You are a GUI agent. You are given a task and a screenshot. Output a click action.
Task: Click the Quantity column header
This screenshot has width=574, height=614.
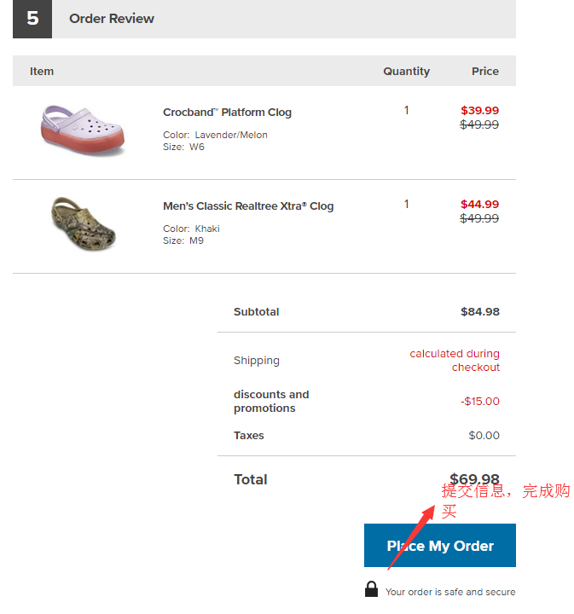pyautogui.click(x=406, y=72)
